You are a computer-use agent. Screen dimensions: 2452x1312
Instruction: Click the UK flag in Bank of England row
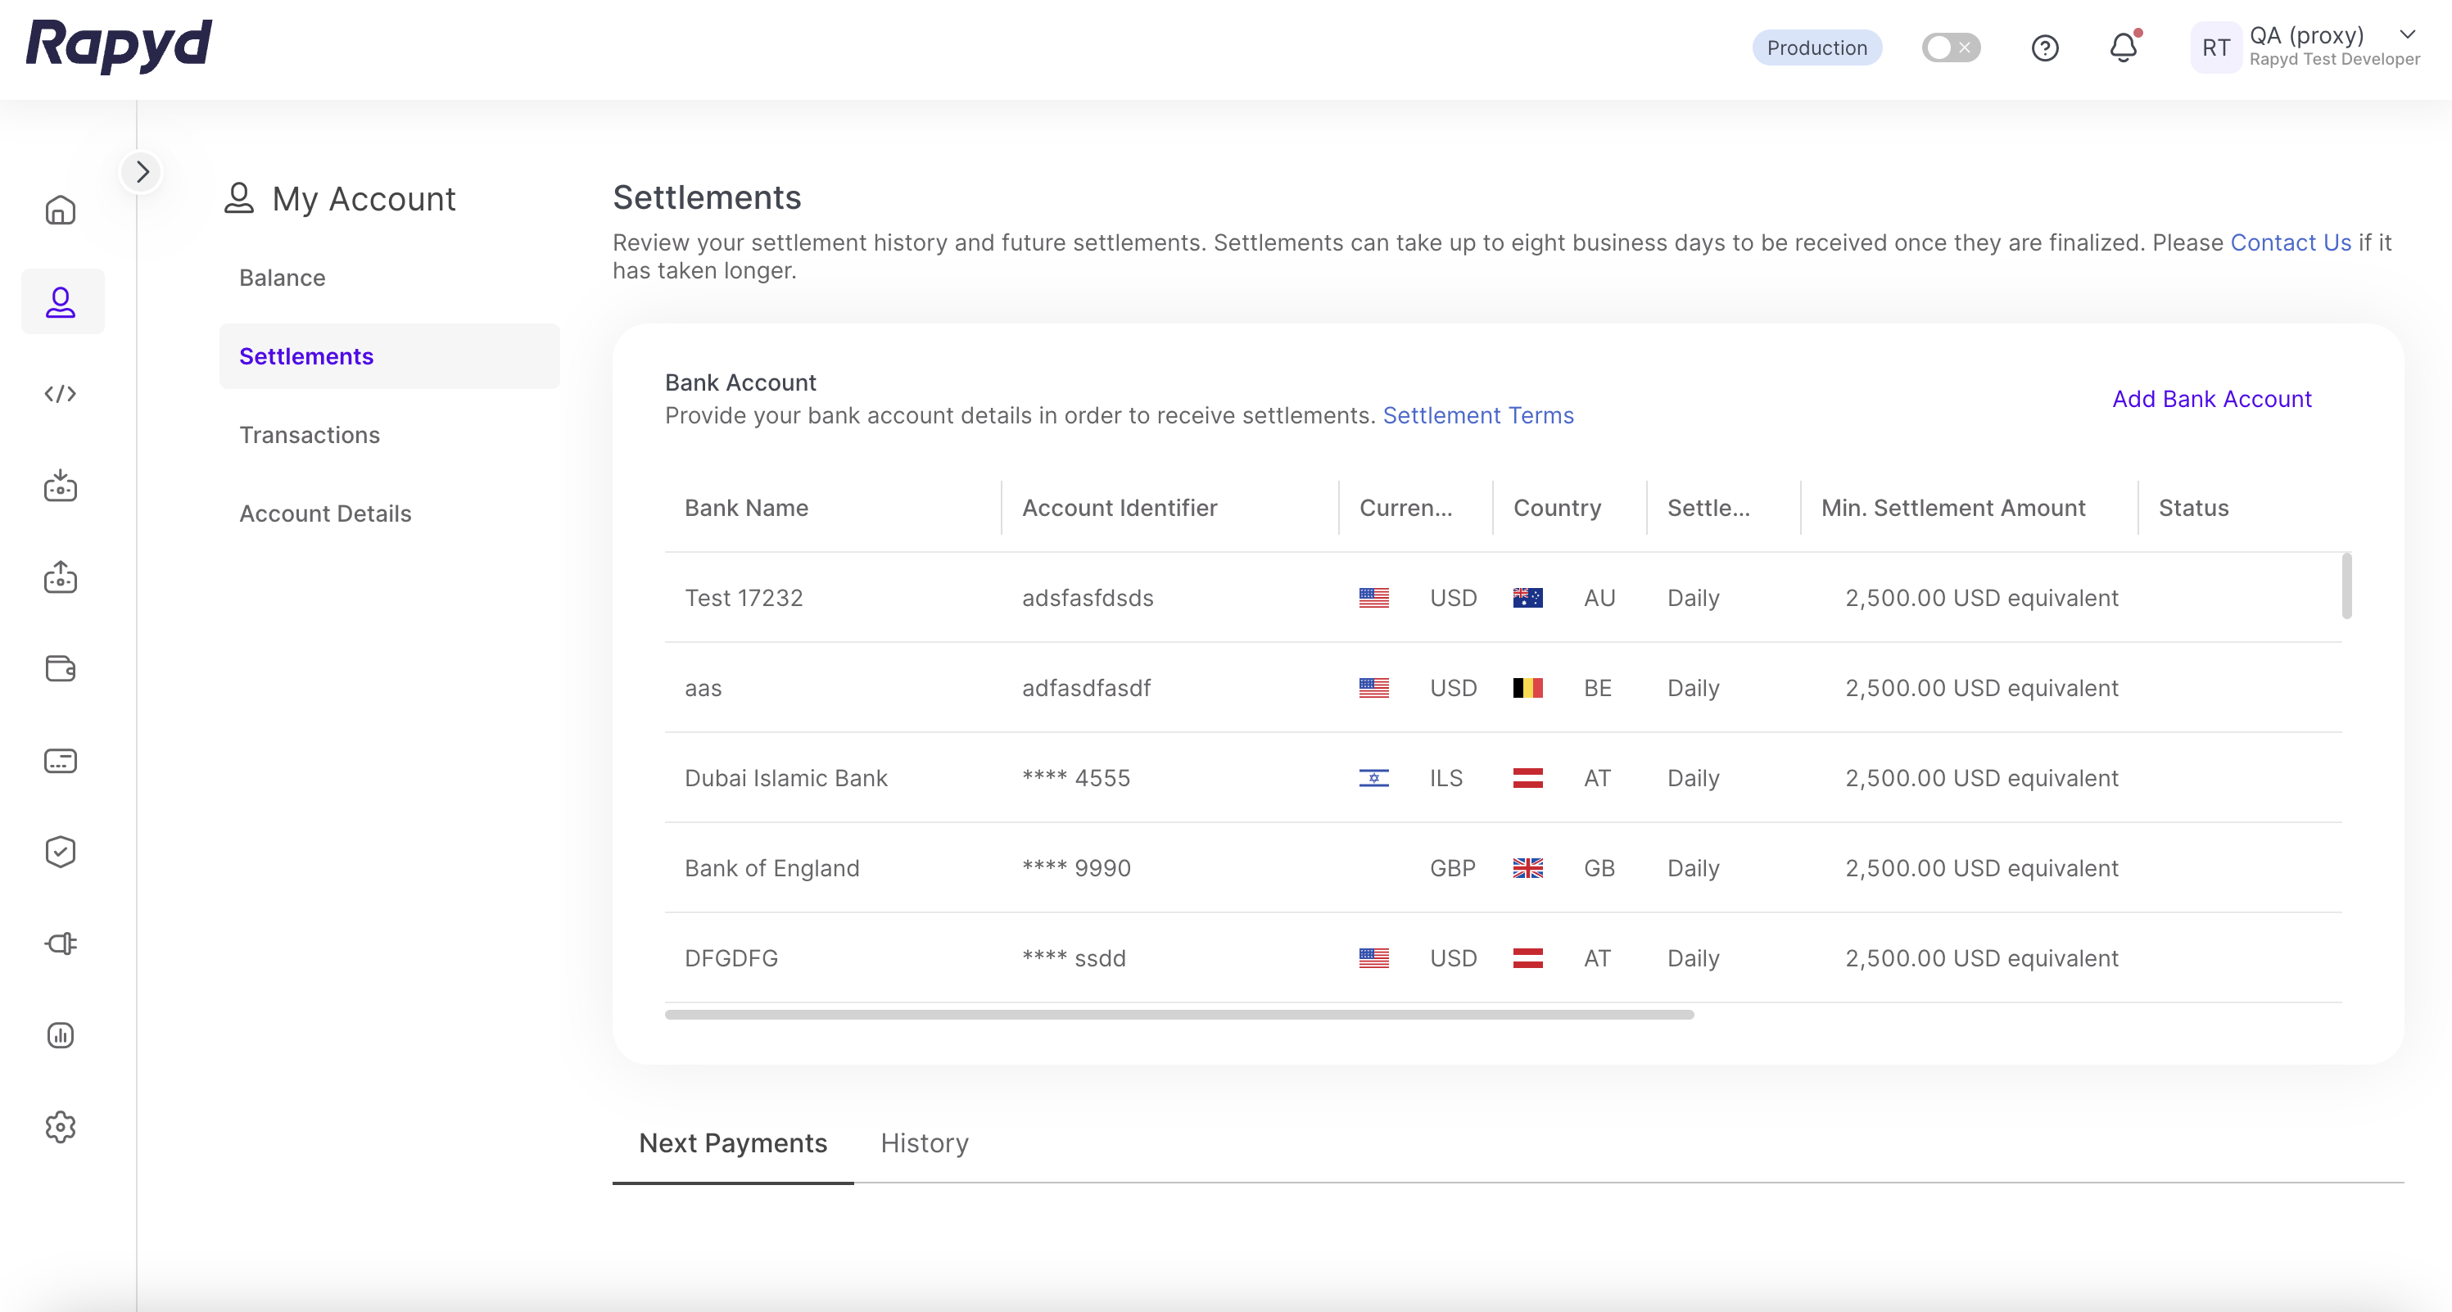coord(1527,867)
